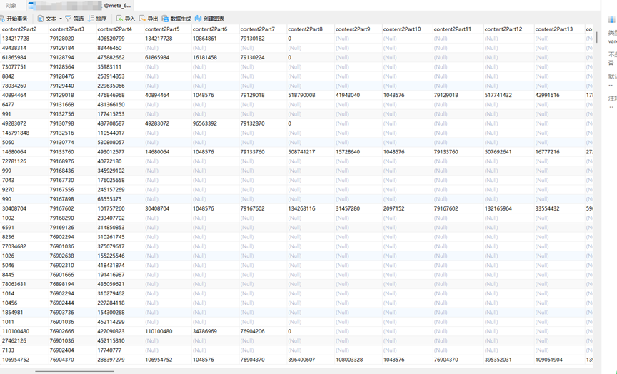Screen dimensions: 617x374
Task: Click the content2Part13 column header
Action: (553, 29)
